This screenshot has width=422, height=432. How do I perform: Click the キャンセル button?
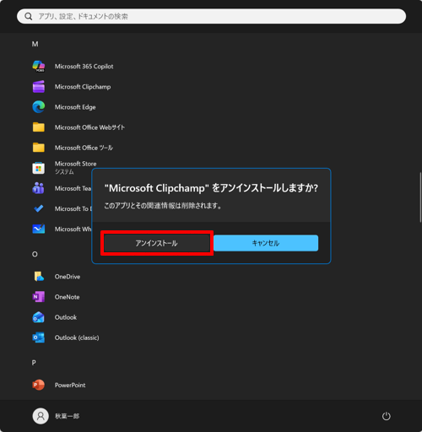[x=266, y=243]
